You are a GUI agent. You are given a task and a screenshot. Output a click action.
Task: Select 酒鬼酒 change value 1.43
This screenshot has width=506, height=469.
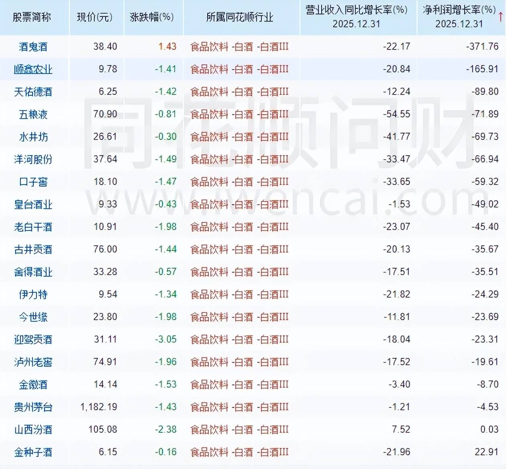[x=167, y=47]
